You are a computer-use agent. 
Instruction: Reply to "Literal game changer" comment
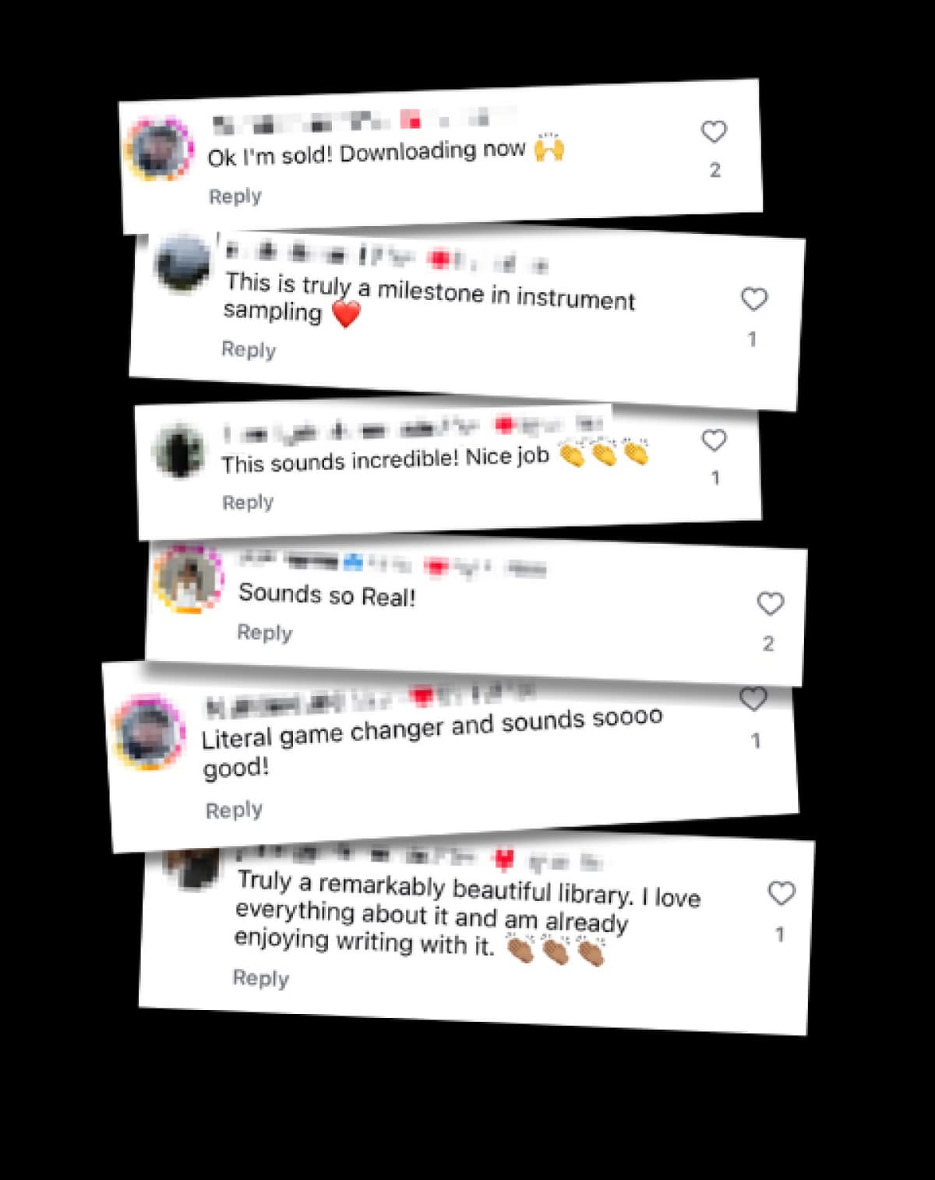(234, 810)
